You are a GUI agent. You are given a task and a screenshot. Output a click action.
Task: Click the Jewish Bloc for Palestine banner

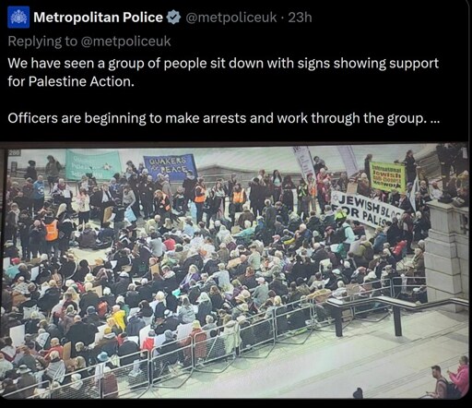point(368,210)
